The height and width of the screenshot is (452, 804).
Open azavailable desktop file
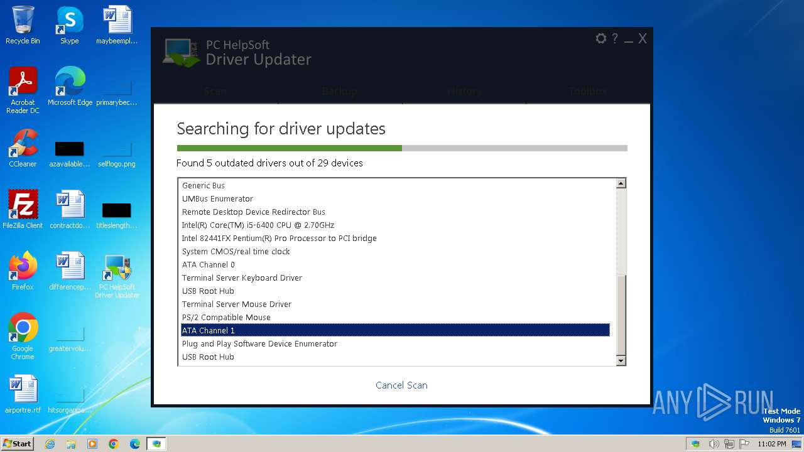tap(70, 153)
